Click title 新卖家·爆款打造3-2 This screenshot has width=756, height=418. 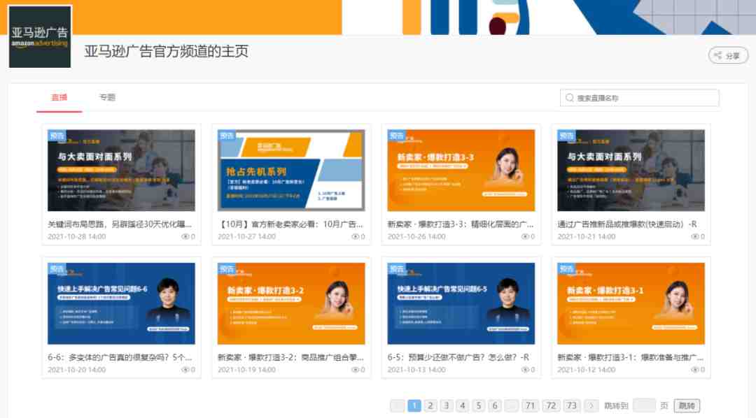[290, 357]
